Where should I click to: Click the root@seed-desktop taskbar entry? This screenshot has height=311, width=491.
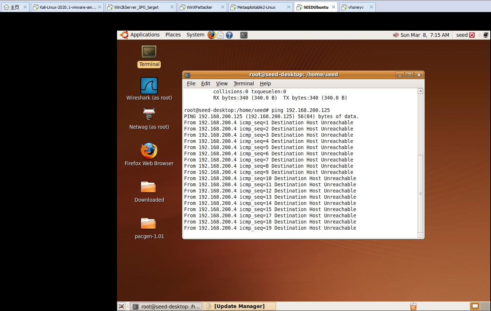[x=166, y=306]
